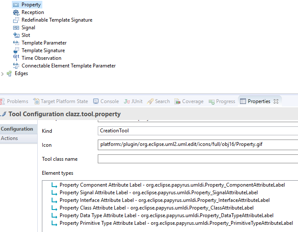
Task: Open the Coverage tab
Action: click(x=193, y=101)
